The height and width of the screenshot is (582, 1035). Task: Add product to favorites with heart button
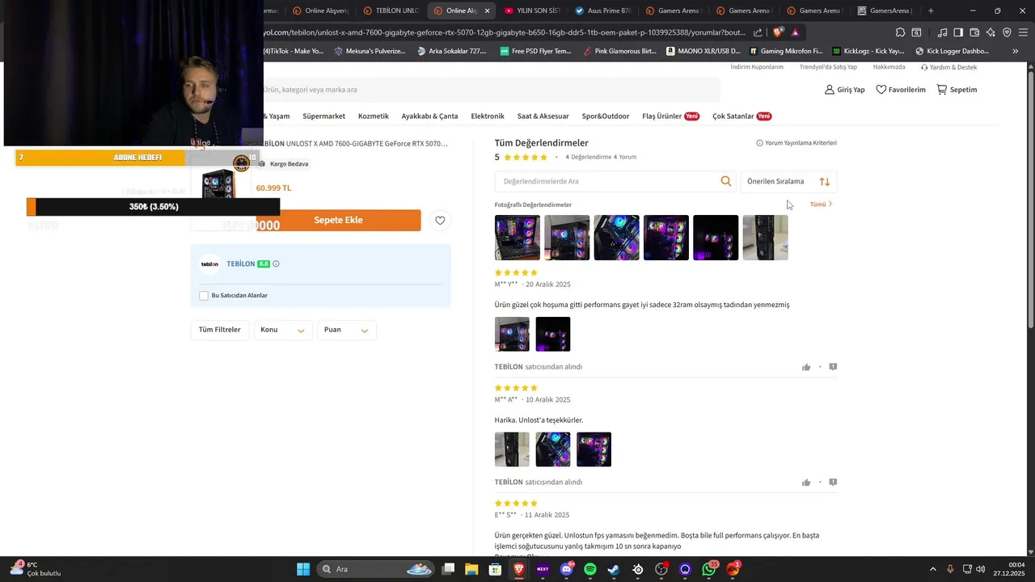click(440, 220)
